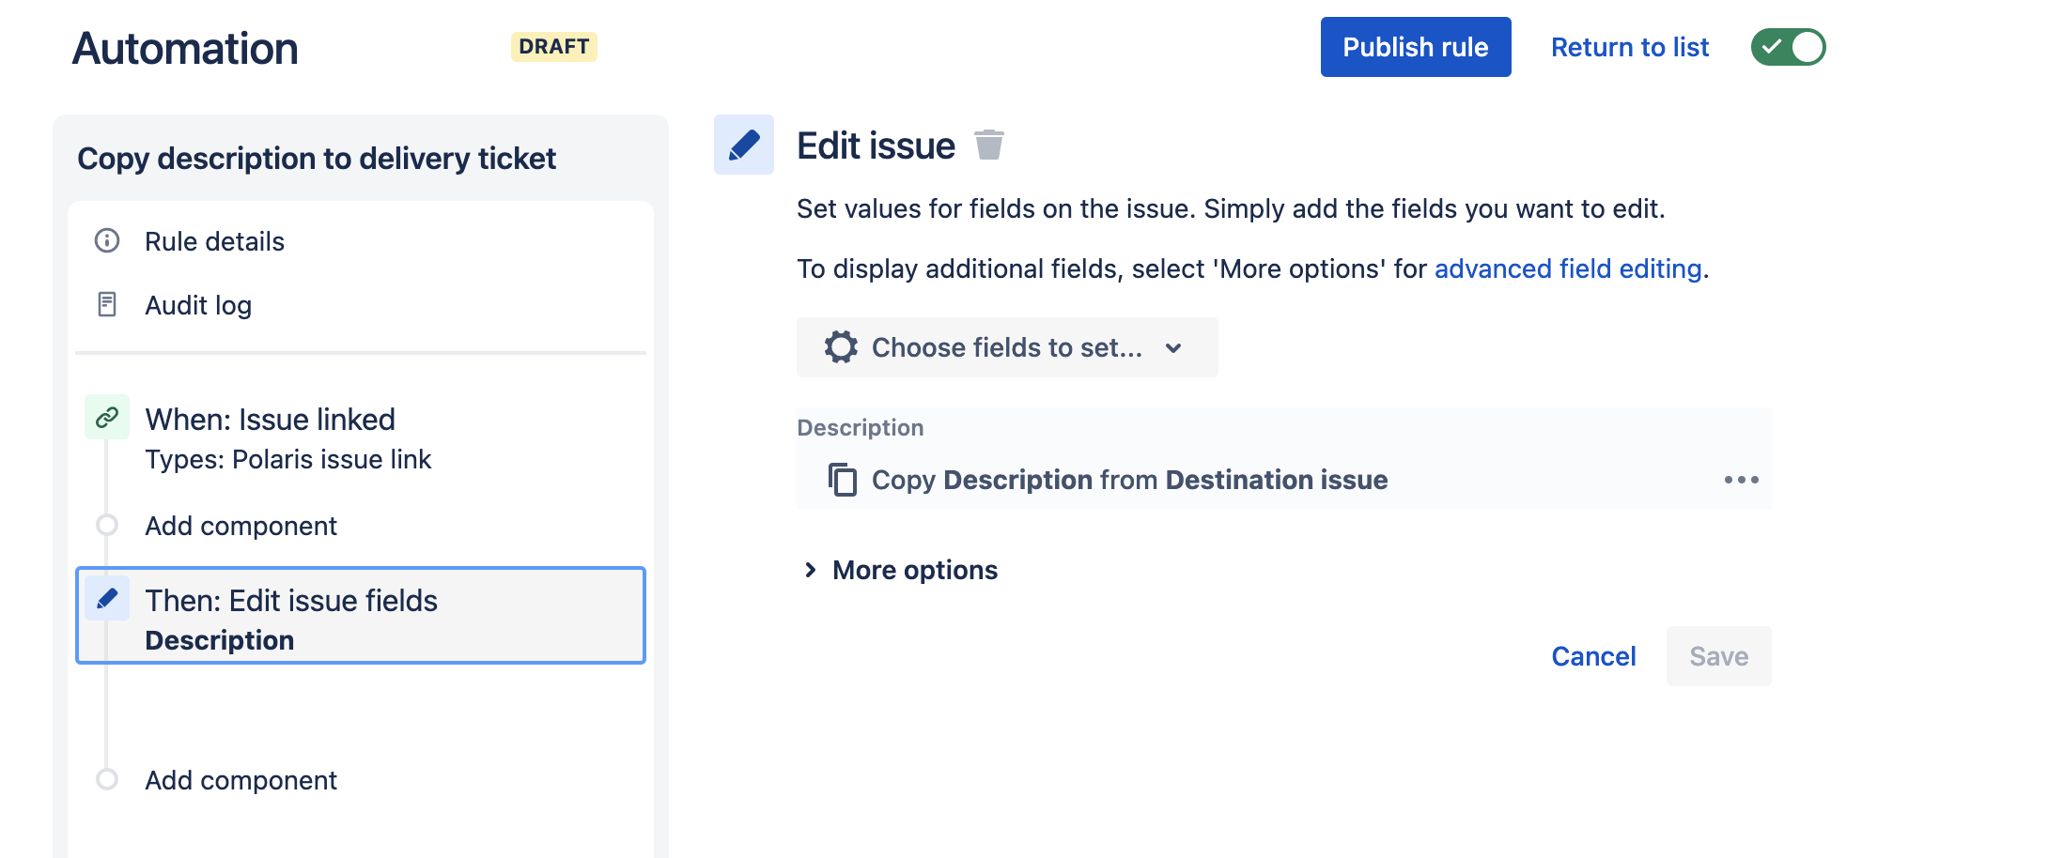Select Rule details in the sidebar
2048x858 pixels.
point(213,240)
